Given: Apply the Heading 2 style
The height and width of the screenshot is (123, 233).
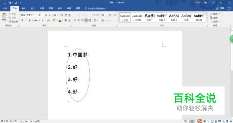Looking at the screenshot, I should tap(162, 17).
